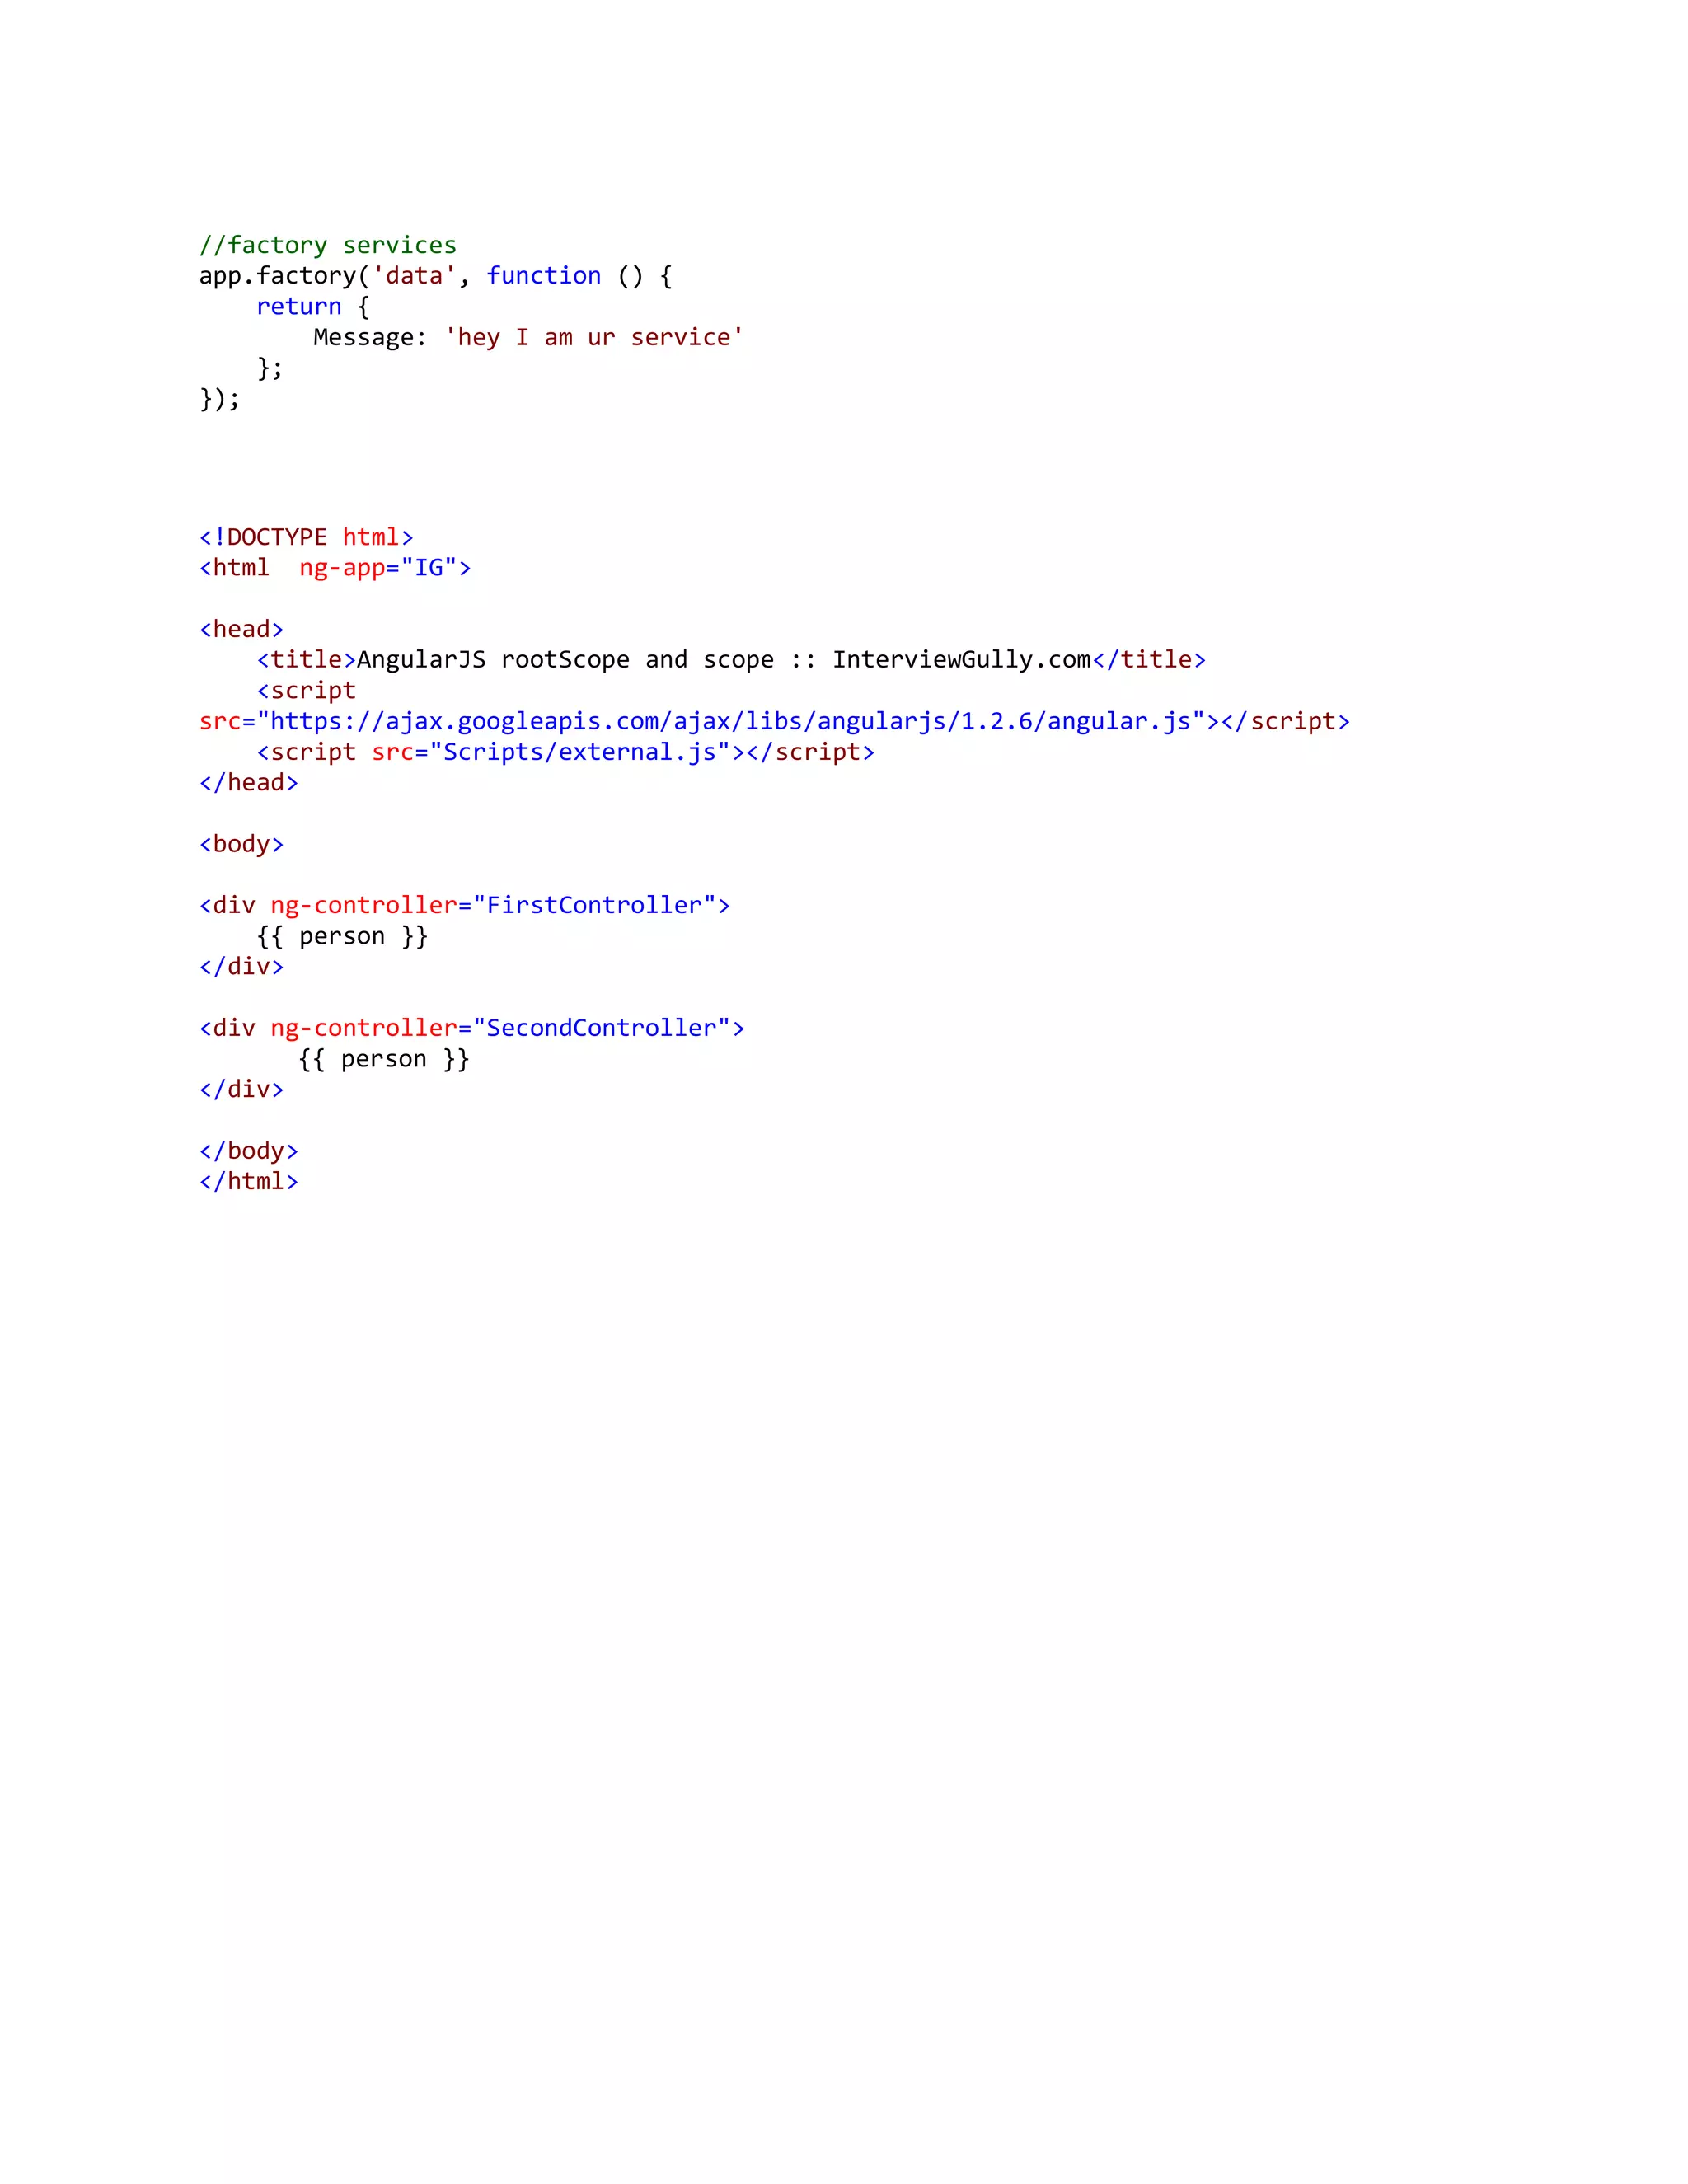1688x2184 pixels.
Task: Click the closing '</html>' tag
Action: tap(249, 1181)
